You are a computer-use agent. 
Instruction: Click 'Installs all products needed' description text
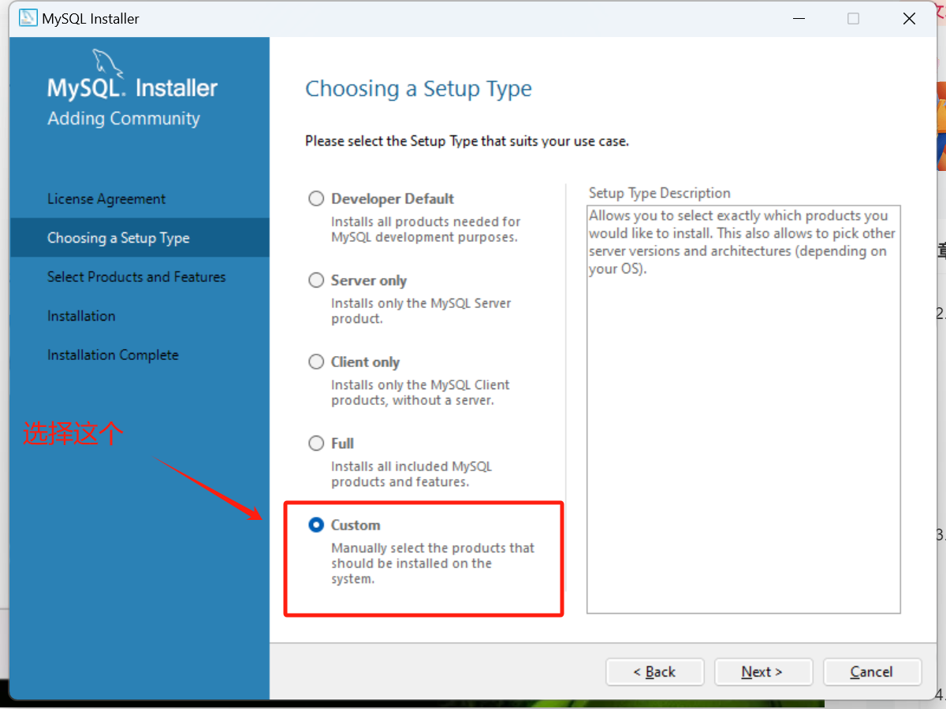[x=426, y=229]
